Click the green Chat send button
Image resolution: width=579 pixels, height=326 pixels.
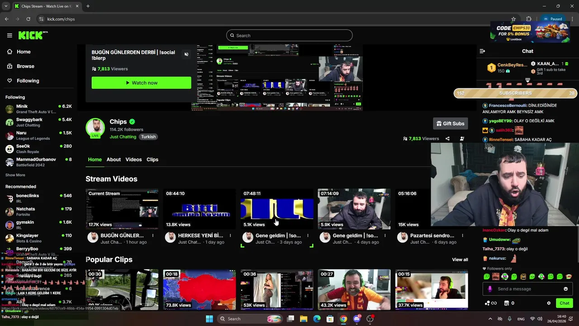coord(565,303)
